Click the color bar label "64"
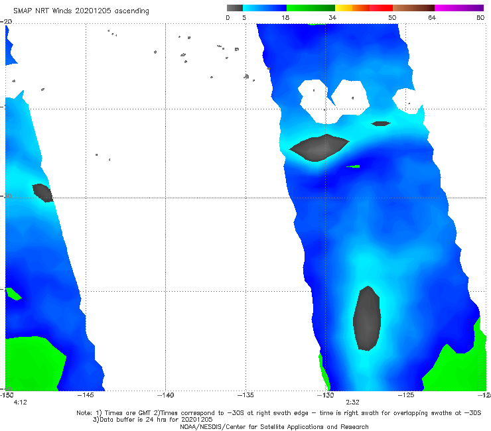 click(432, 17)
